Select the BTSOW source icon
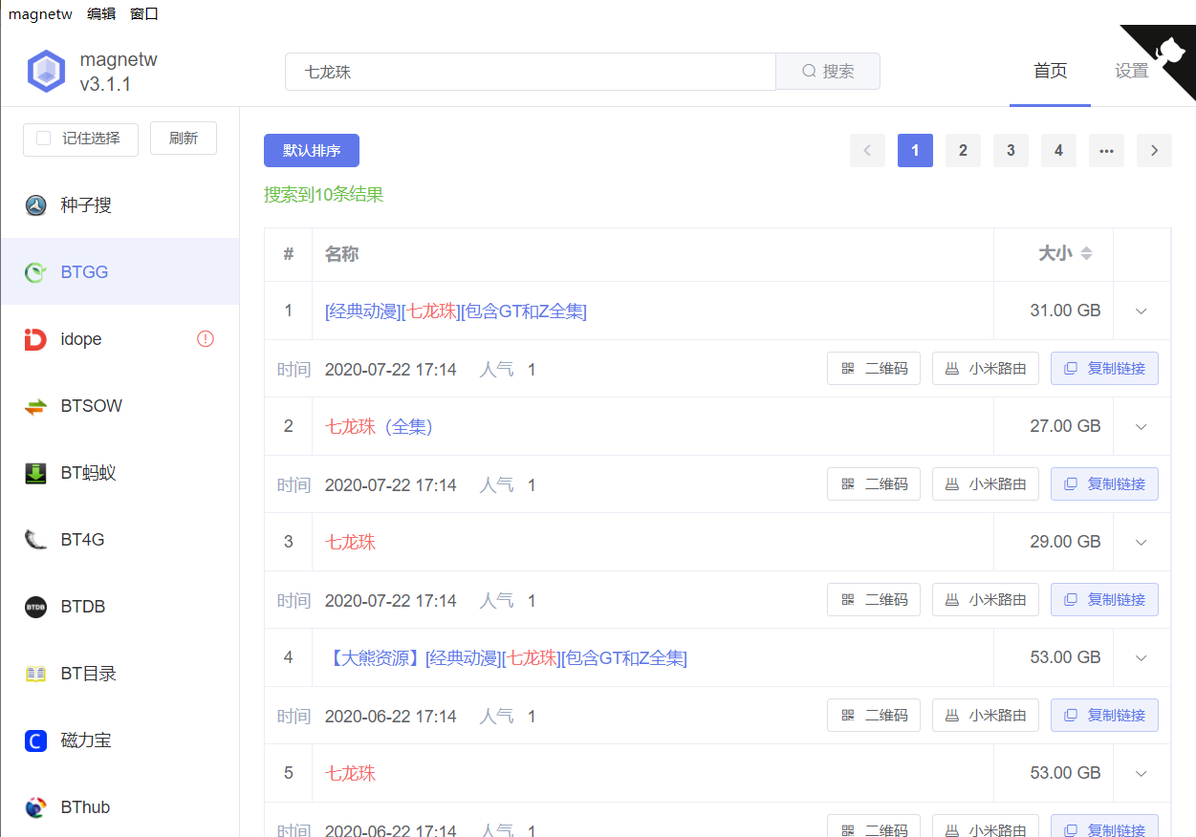The width and height of the screenshot is (1196, 837). tap(35, 406)
